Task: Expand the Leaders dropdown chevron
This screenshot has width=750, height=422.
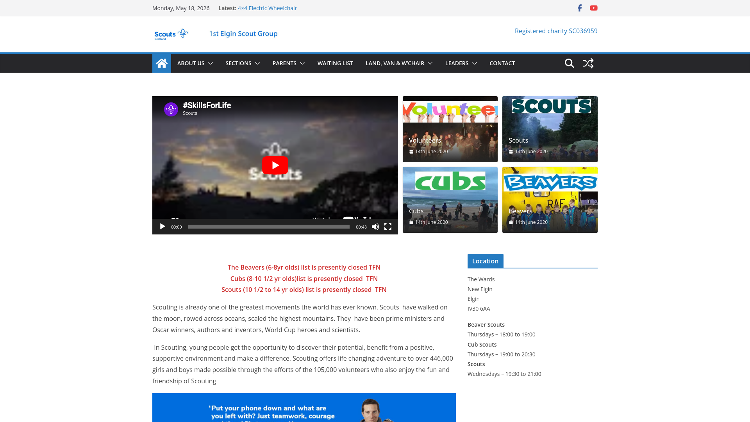Action: [475, 63]
